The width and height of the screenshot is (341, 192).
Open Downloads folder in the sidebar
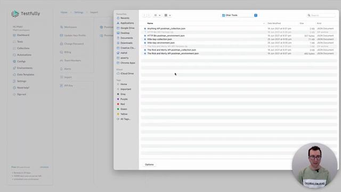[x=126, y=43]
